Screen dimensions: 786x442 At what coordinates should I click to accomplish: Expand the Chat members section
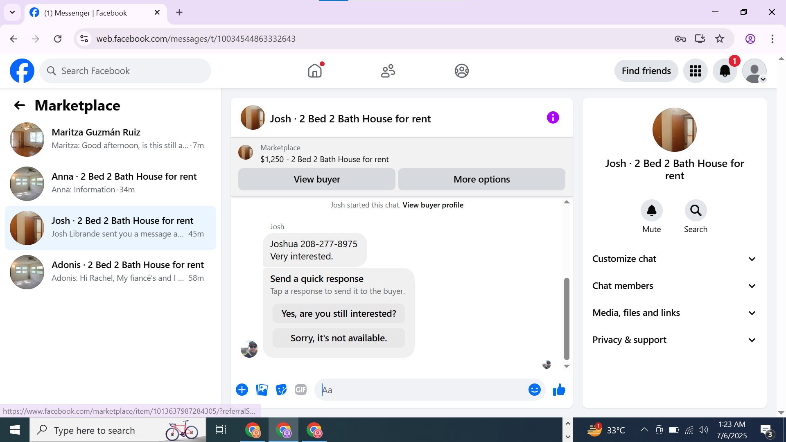[x=674, y=286]
